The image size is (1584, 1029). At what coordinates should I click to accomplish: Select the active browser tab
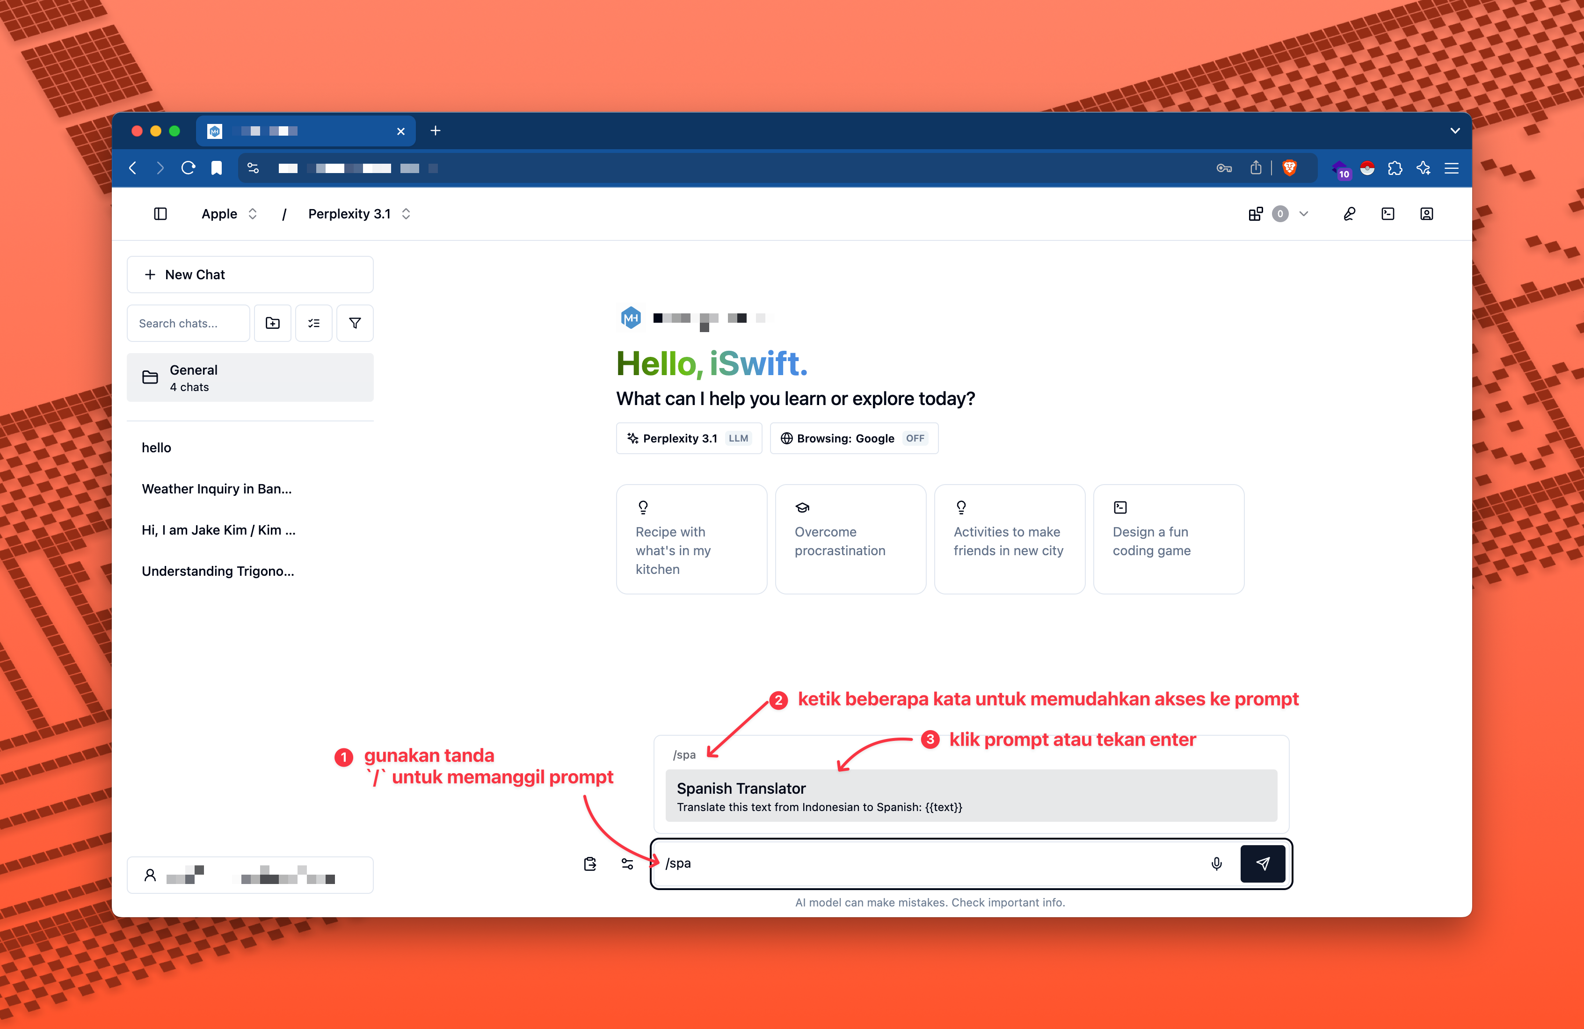[305, 131]
